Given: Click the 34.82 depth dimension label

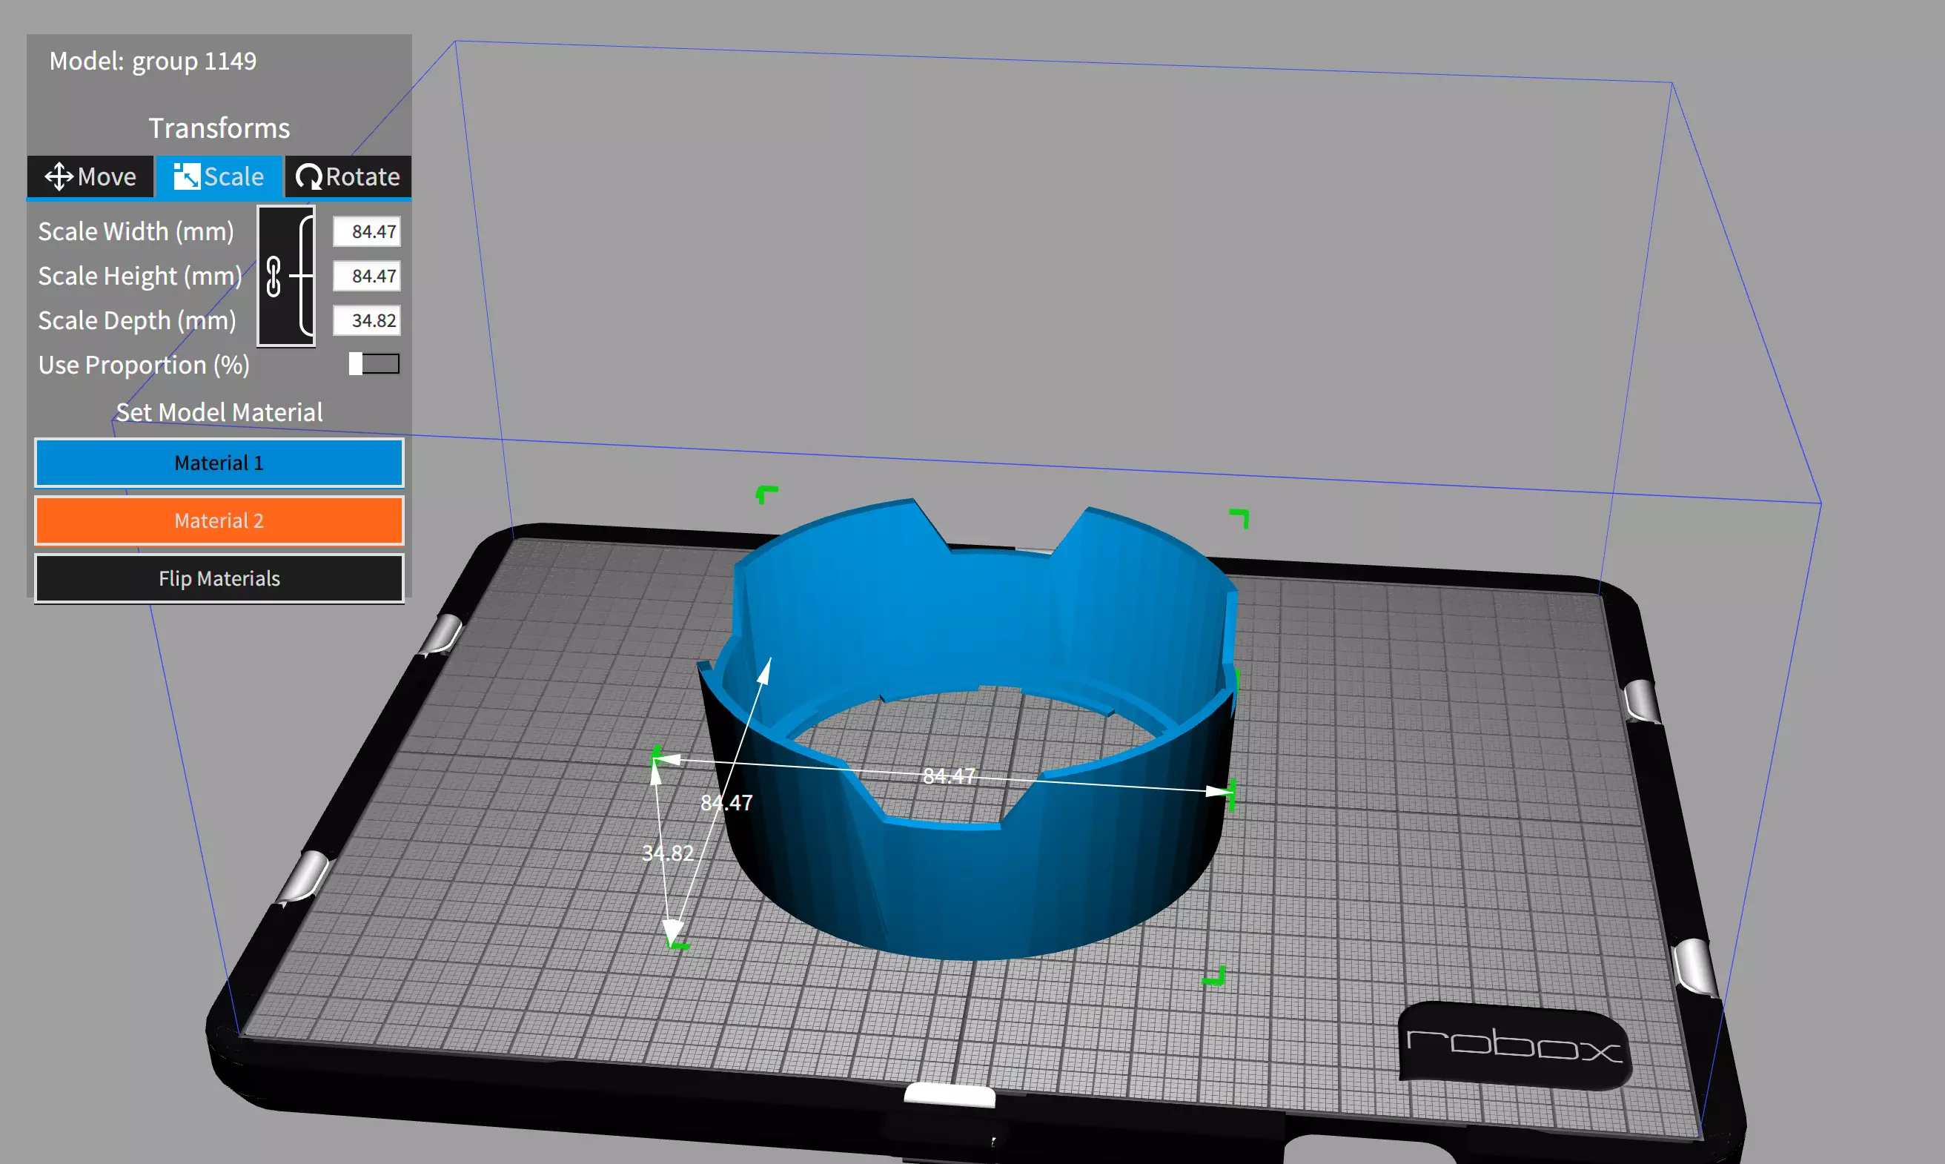Looking at the screenshot, I should [x=667, y=853].
